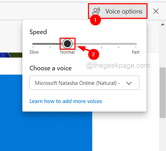Click the chevron arrow in the voice dropdown
This screenshot has width=166, height=151.
coord(129,83)
